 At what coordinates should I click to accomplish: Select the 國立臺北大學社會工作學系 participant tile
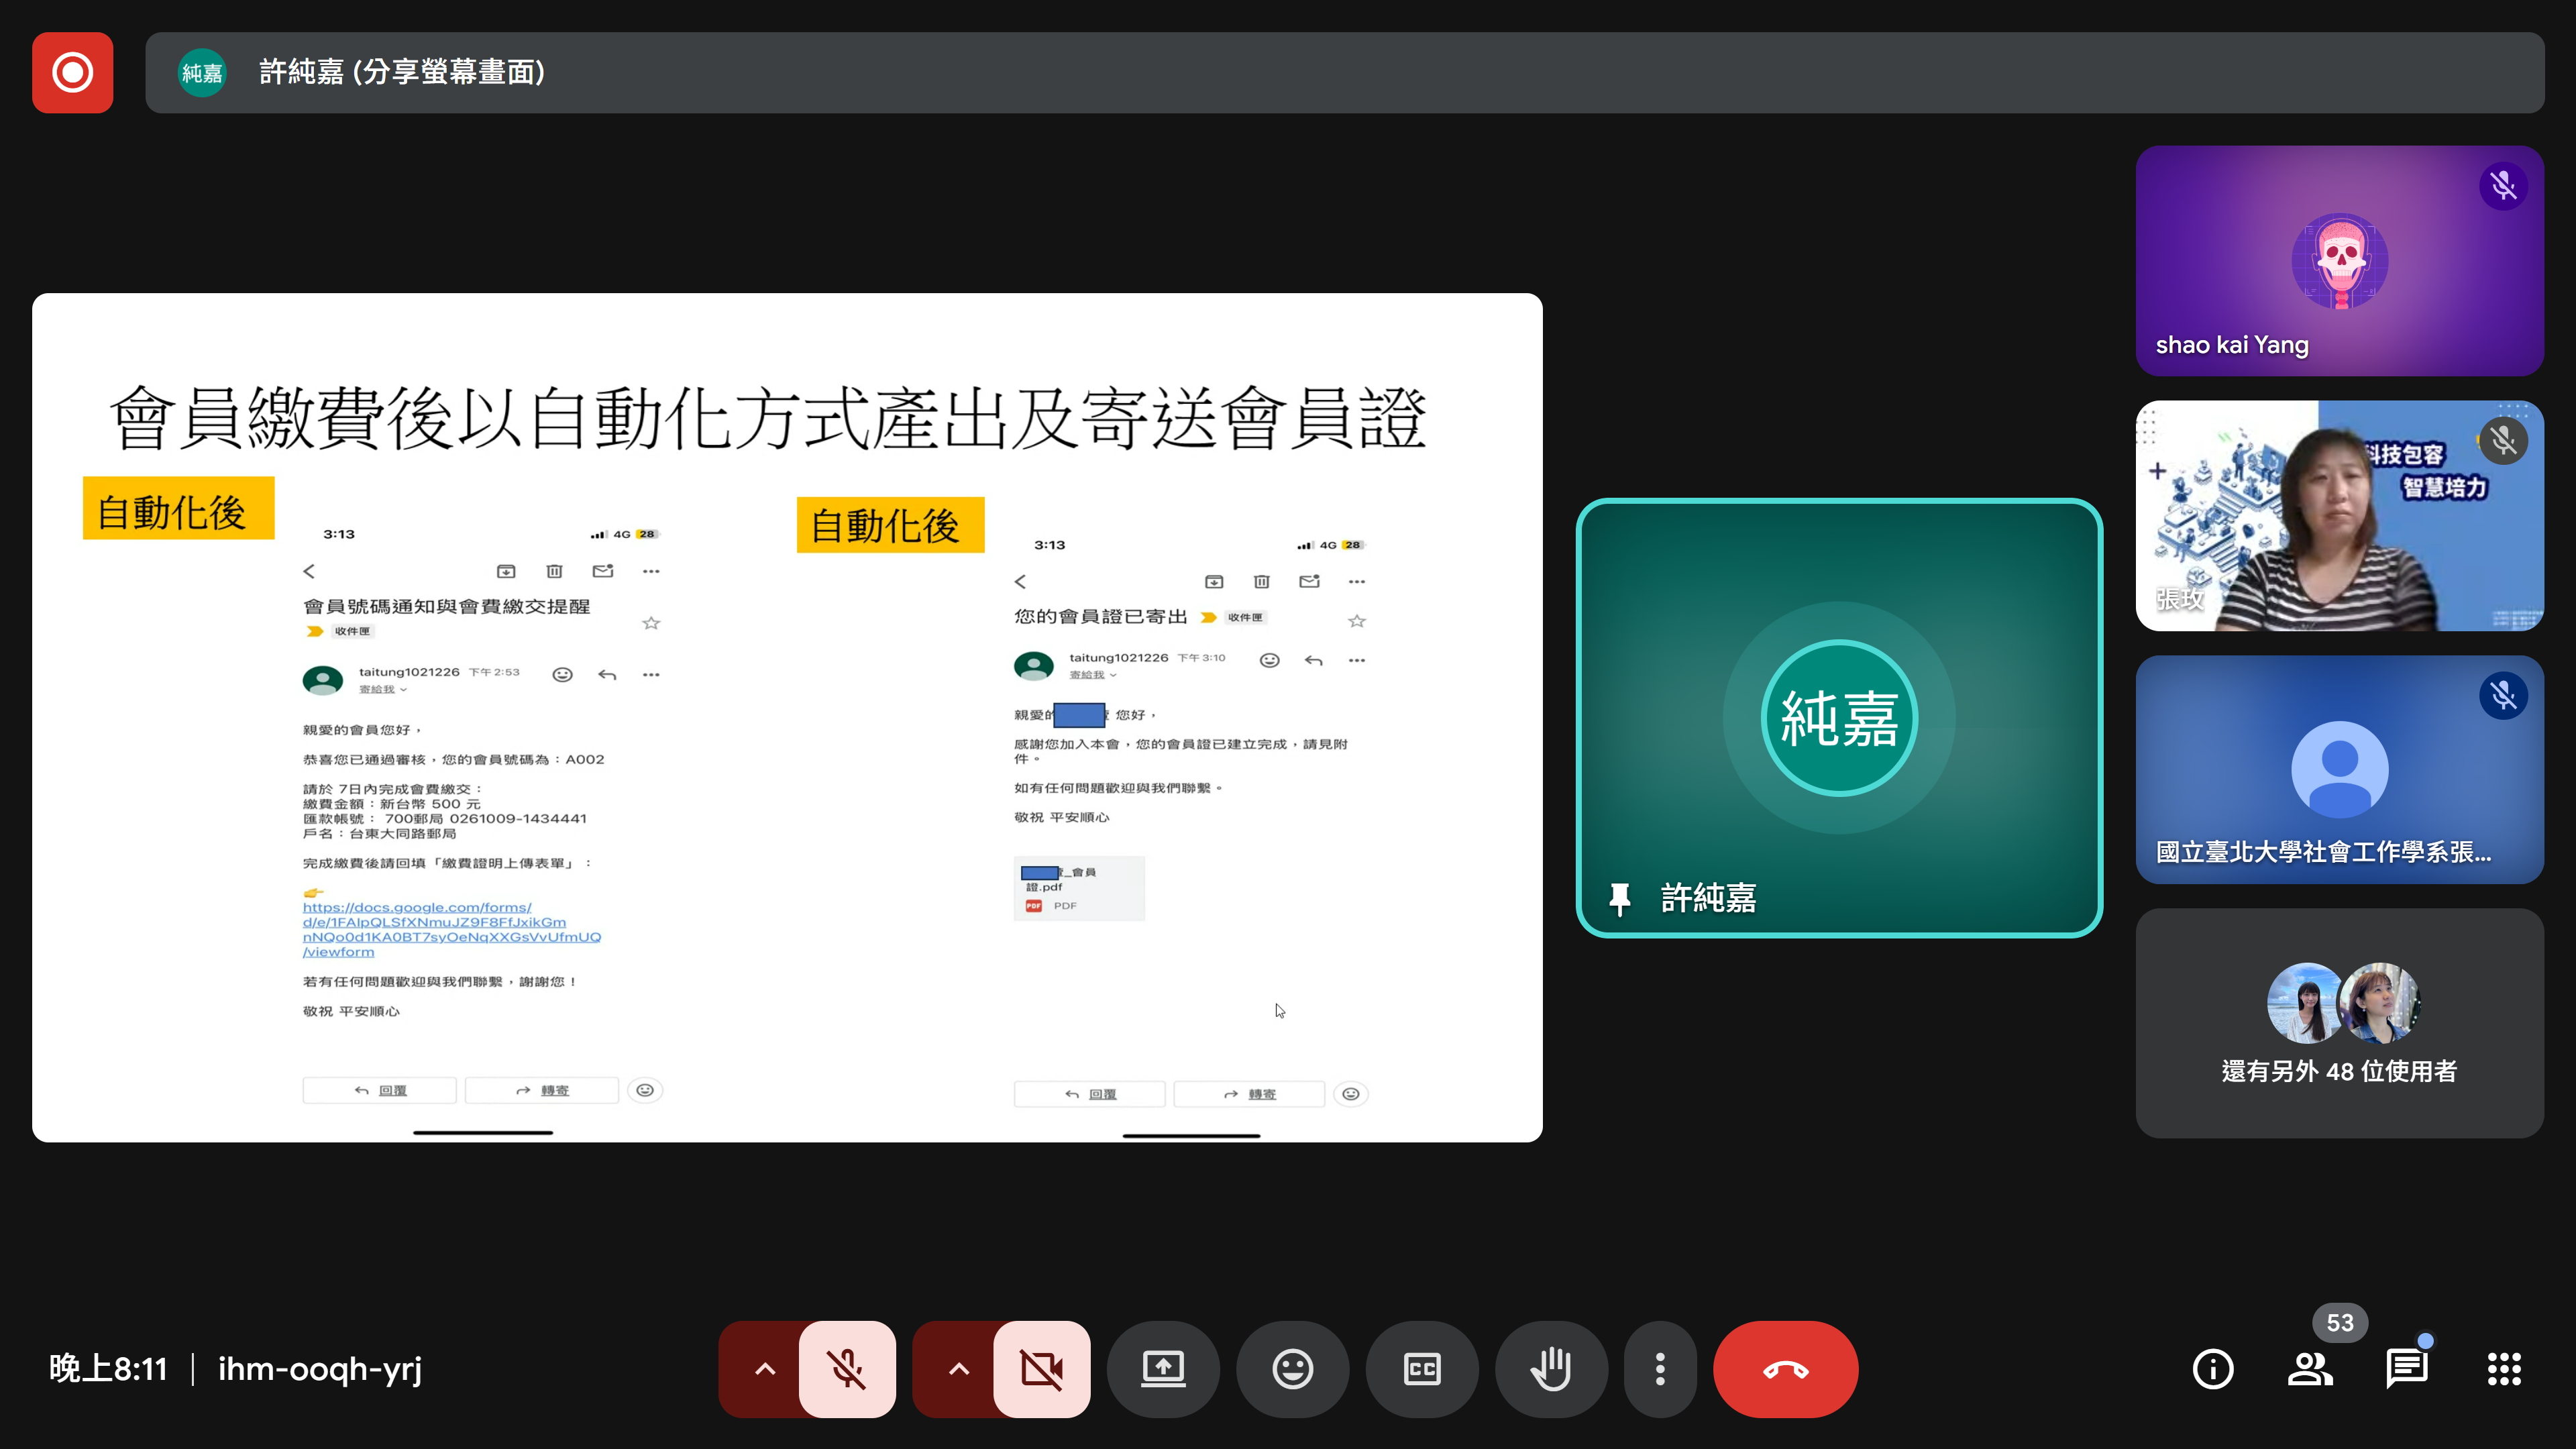[x=2339, y=769]
